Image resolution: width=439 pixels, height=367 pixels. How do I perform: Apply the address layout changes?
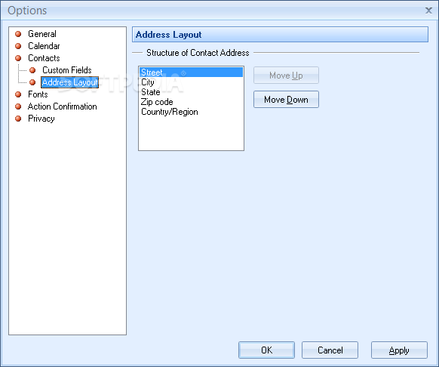point(399,350)
